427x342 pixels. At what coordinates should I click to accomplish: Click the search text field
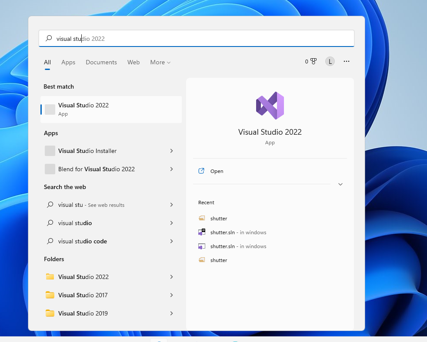(197, 38)
